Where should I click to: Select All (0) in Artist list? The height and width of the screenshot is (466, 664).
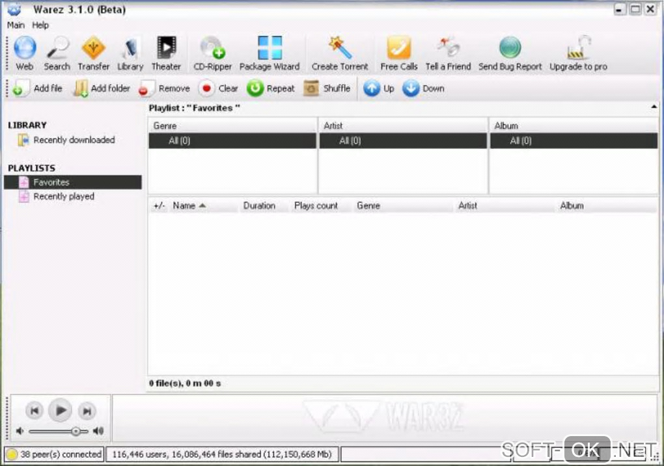click(403, 141)
